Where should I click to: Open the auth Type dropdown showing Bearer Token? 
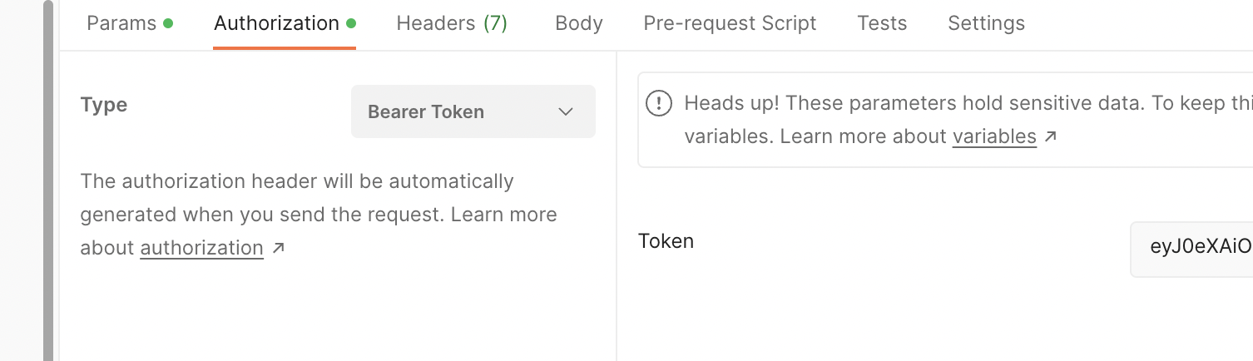pyautogui.click(x=473, y=111)
